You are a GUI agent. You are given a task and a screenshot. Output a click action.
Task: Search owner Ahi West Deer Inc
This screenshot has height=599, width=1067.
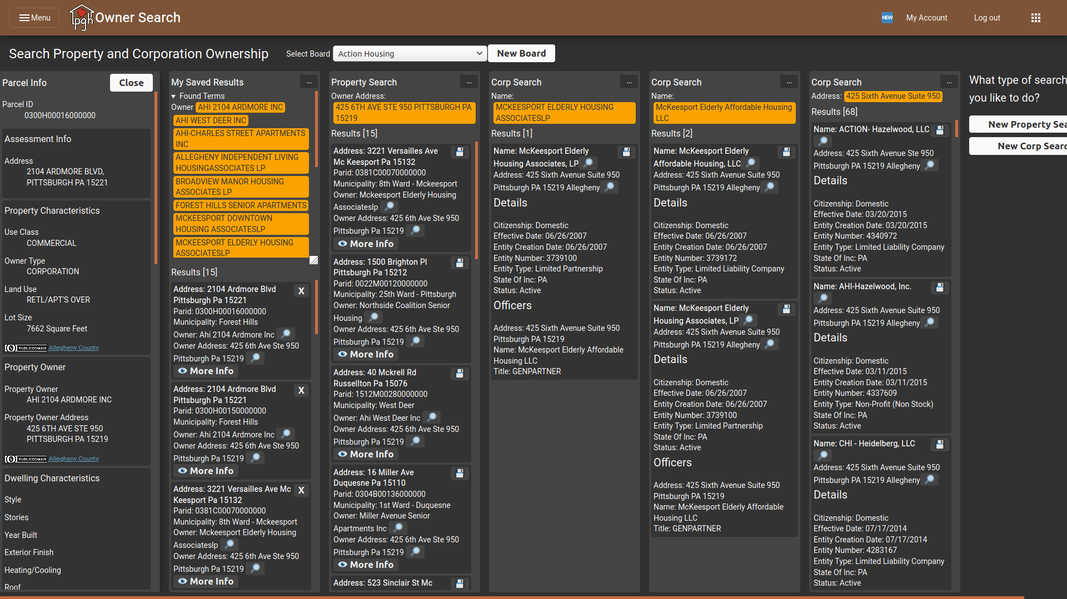point(432,417)
